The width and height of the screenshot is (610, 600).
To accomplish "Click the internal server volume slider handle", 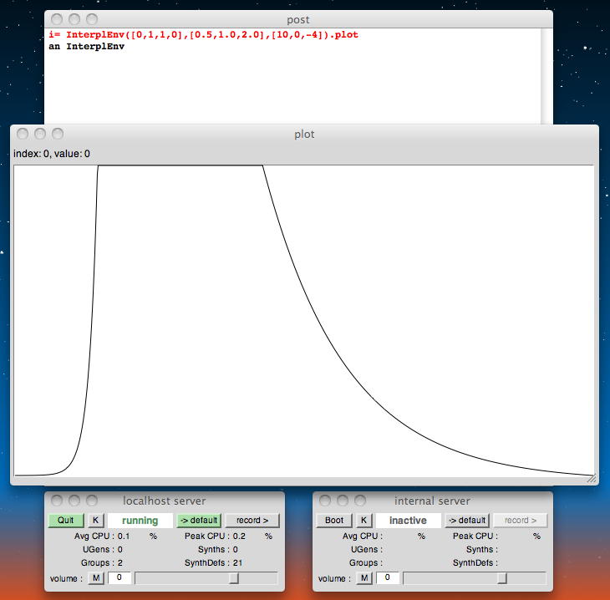I will pyautogui.click(x=502, y=578).
